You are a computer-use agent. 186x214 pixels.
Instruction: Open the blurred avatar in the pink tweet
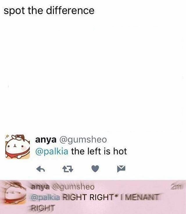click(x=14, y=192)
